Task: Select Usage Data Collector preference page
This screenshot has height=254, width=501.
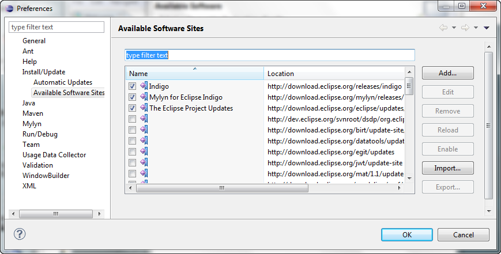Action: tap(54, 155)
